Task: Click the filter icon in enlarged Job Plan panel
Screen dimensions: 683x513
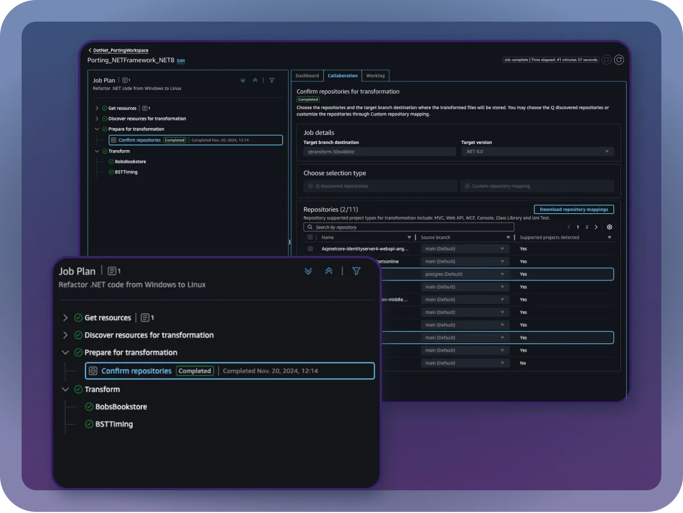Action: (356, 271)
